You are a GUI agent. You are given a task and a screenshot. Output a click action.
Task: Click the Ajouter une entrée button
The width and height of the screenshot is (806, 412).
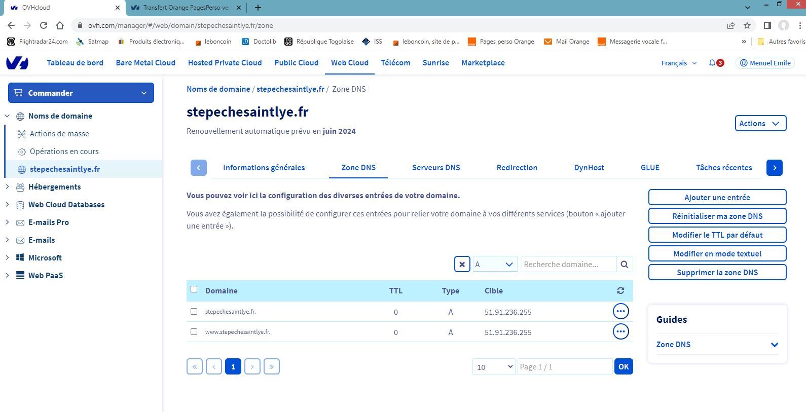coord(717,197)
